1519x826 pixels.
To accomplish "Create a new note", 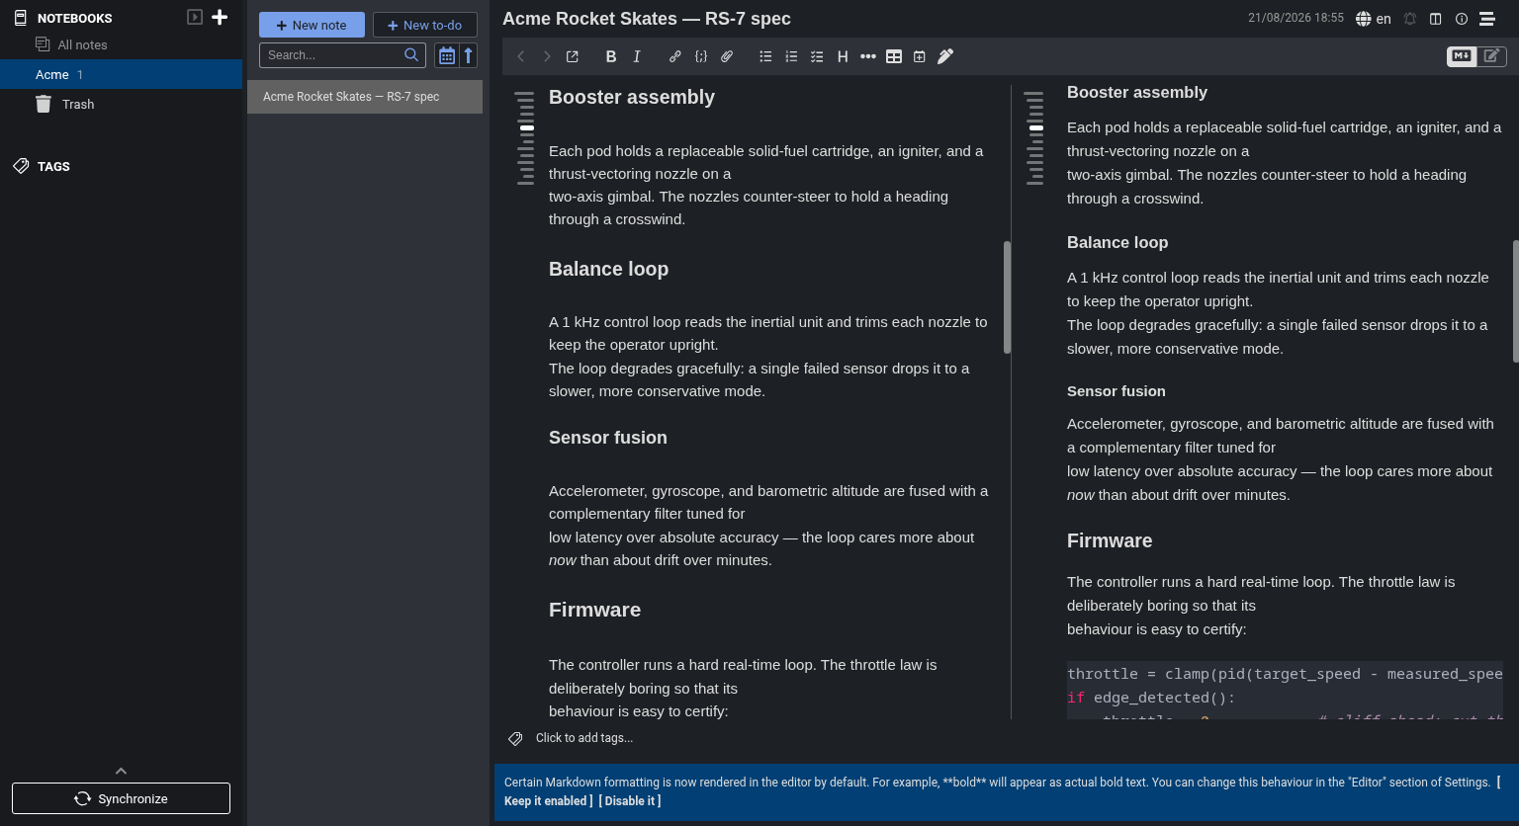I will point(312,25).
